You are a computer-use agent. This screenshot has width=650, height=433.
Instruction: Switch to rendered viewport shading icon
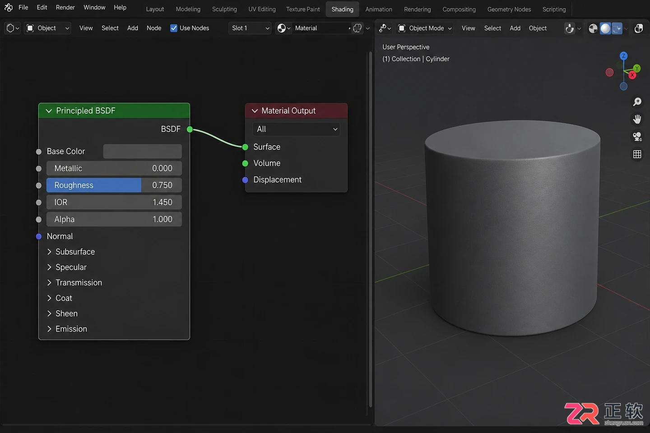(x=617, y=28)
